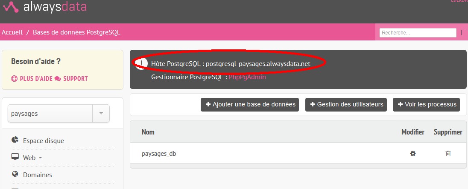Viewport: 468px width, 189px height.
Task: Click the info exclamation icon
Action: tap(140, 64)
